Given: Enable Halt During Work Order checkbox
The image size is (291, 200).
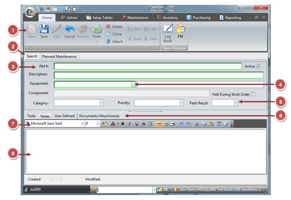Looking at the screenshot, I should tap(253, 94).
